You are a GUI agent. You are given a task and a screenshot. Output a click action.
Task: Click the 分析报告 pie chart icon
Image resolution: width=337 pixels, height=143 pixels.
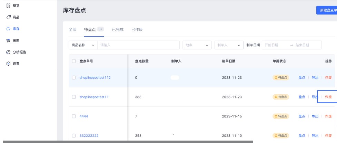coord(9,52)
